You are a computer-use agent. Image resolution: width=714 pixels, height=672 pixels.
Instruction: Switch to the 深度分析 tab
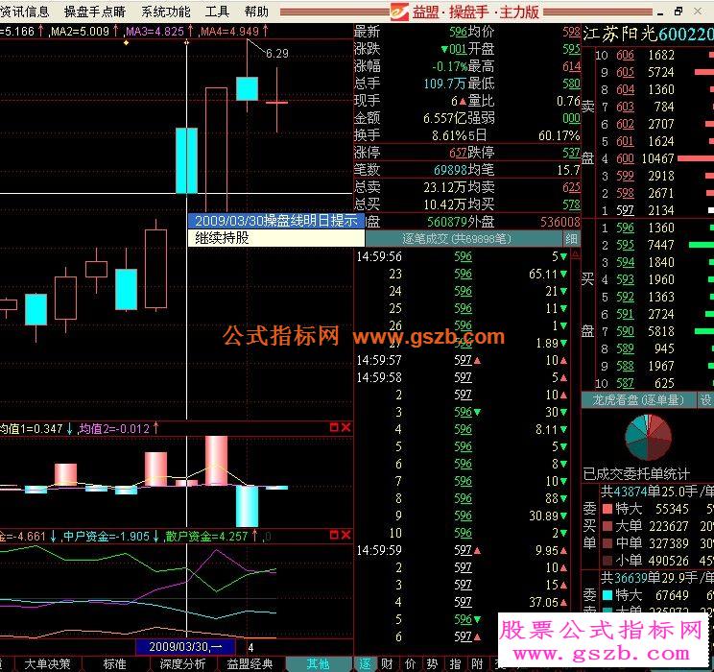(x=182, y=664)
